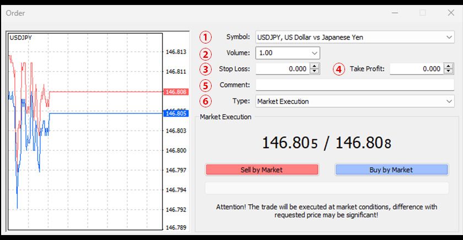The image size is (463, 240).
Task: Close the Order window
Action: (x=451, y=13)
